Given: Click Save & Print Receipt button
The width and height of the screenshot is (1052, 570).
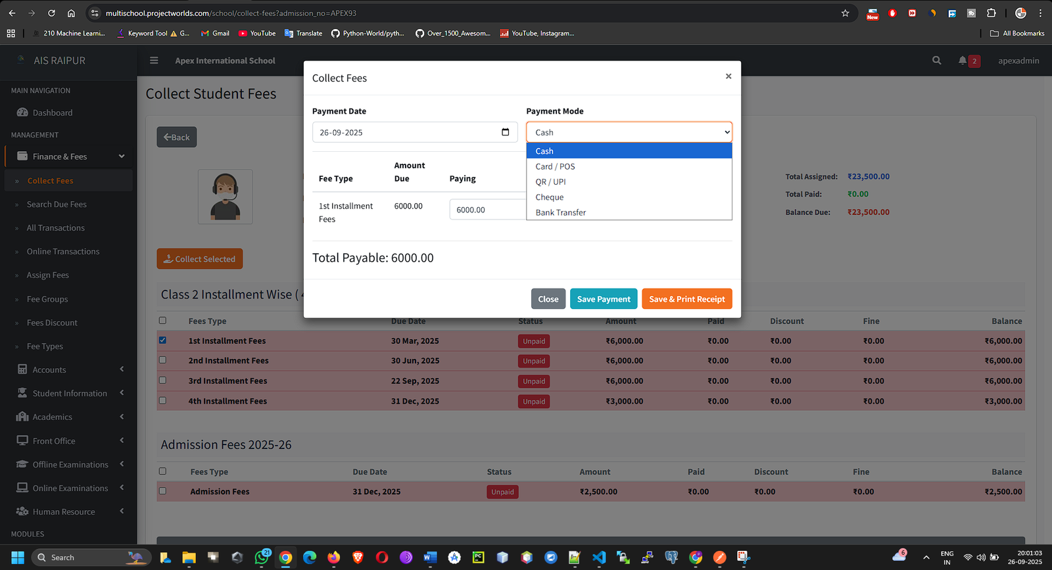Looking at the screenshot, I should (686, 299).
